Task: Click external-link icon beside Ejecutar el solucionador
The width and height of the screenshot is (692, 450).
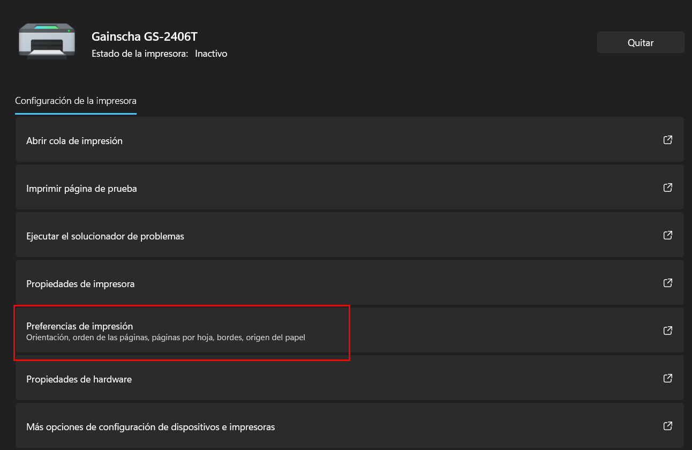Action: click(x=667, y=236)
